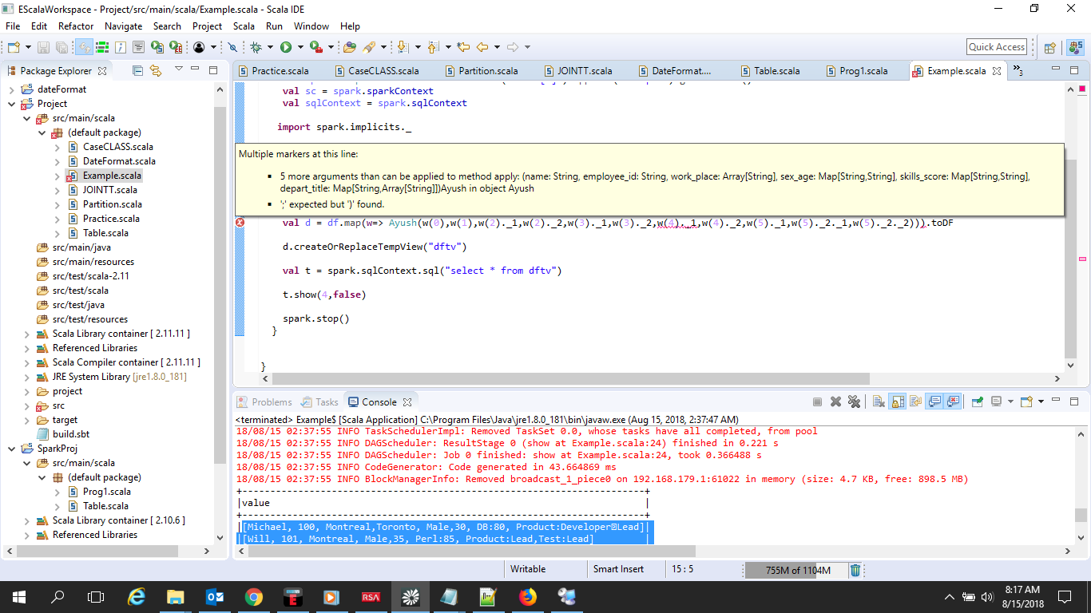Image resolution: width=1091 pixels, height=613 pixels.
Task: Toggle Scroll Lock in the console
Action: coord(897,402)
